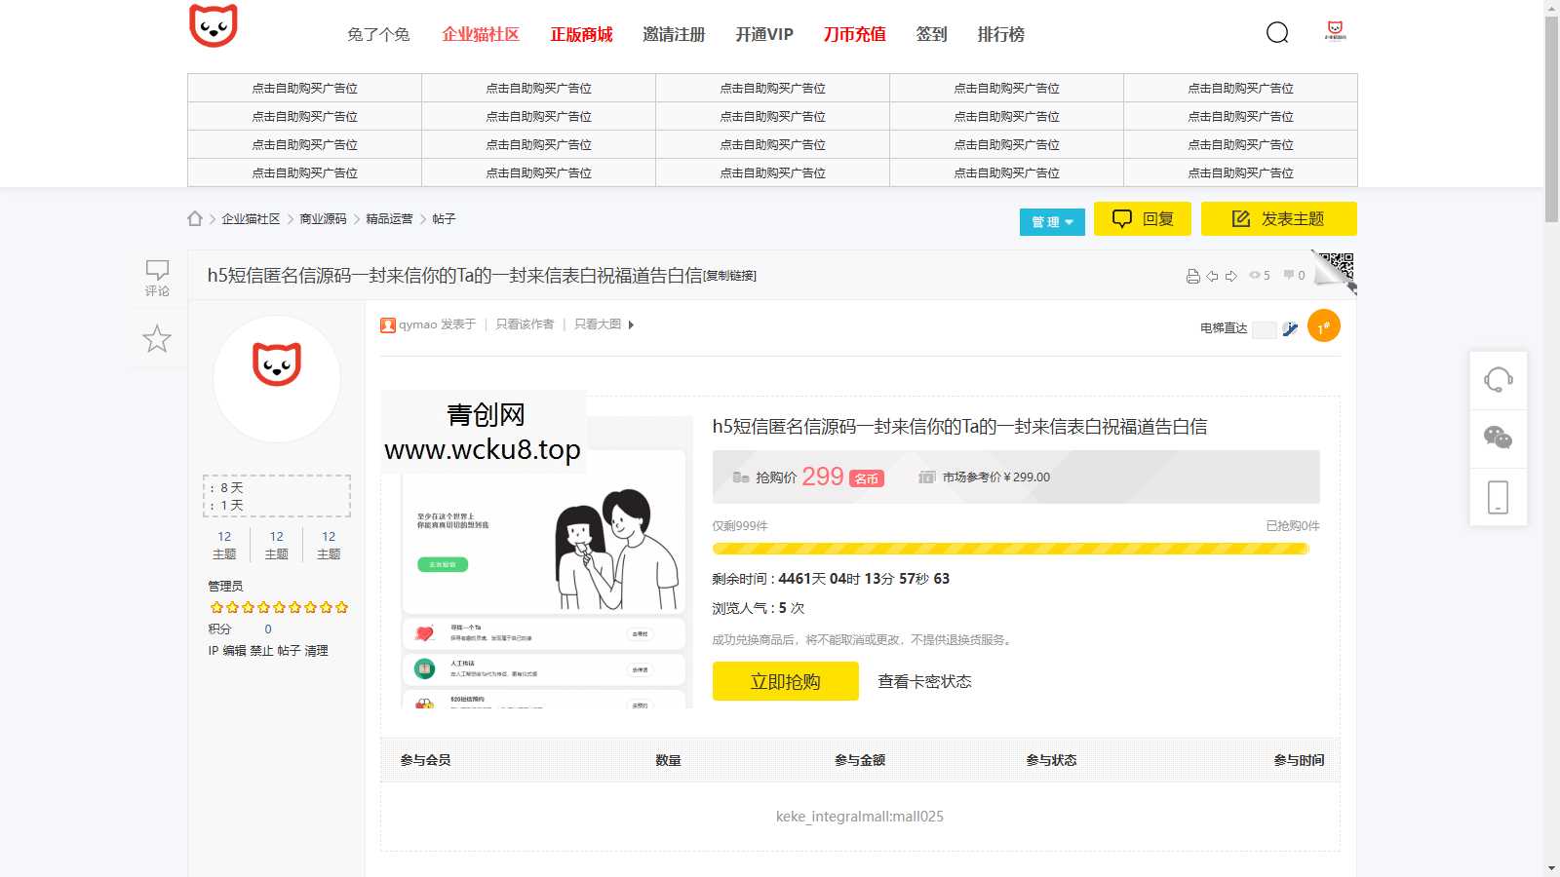Click the WeChat icon in the right sidebar
Screen dimensions: 1560x877
tap(1499, 438)
